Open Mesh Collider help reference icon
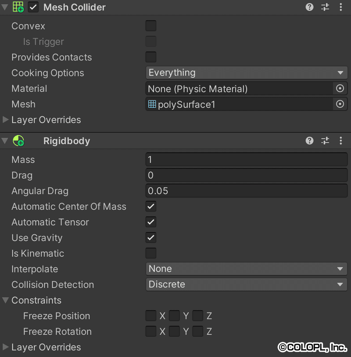Viewport: 351px width, 357px height. [x=310, y=7]
